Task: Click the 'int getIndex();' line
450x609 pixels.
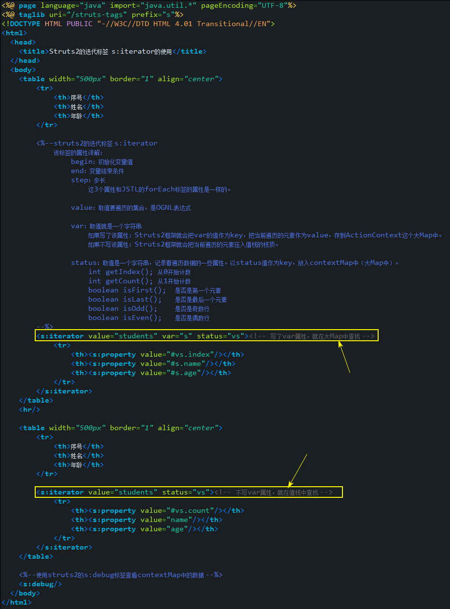Action: tap(139, 272)
